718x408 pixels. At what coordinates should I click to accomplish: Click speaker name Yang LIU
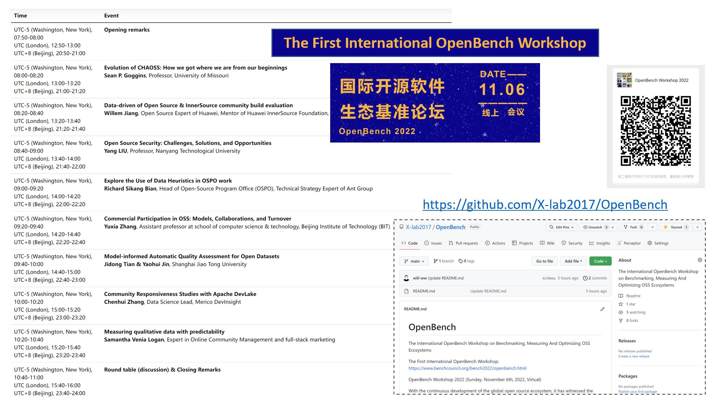(116, 151)
